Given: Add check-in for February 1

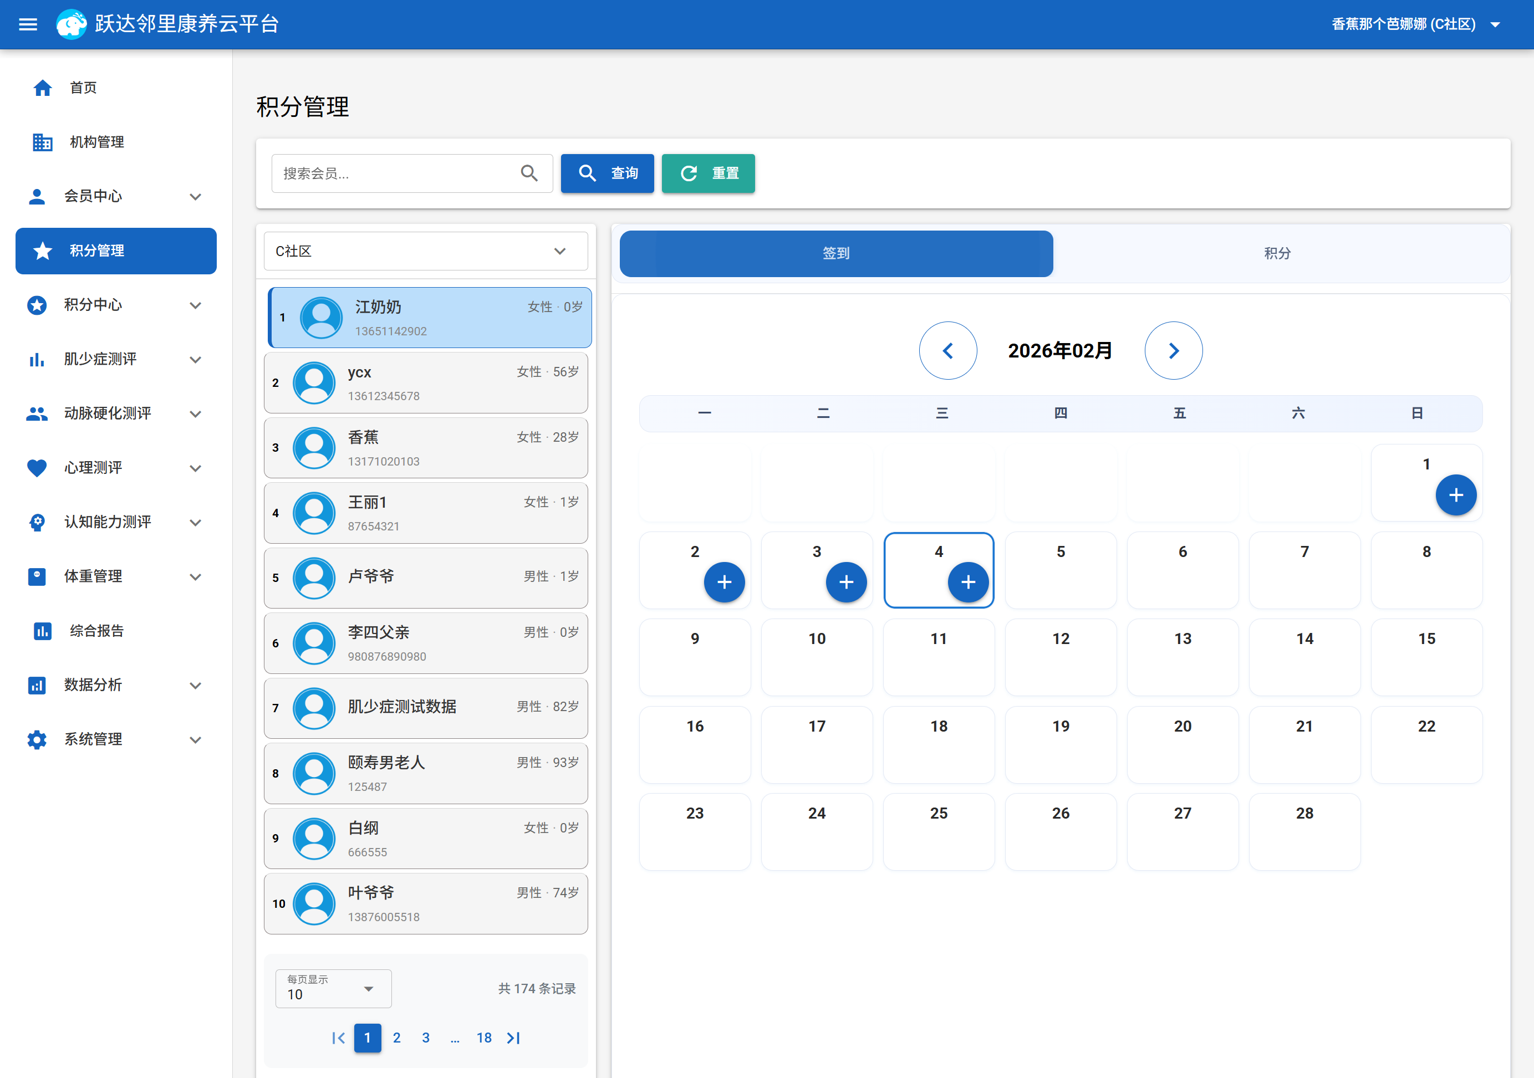Looking at the screenshot, I should (1456, 495).
